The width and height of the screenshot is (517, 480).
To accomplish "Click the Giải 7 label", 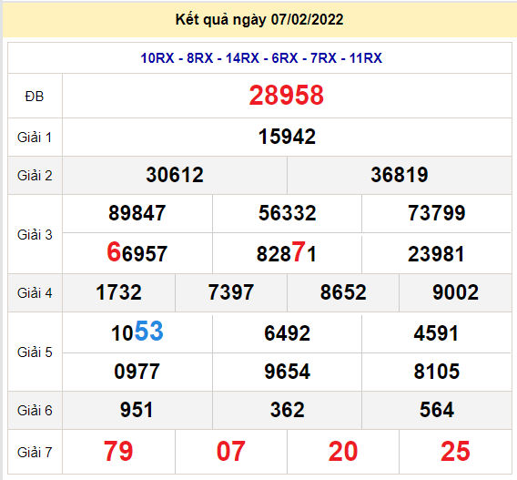I will pos(35,453).
